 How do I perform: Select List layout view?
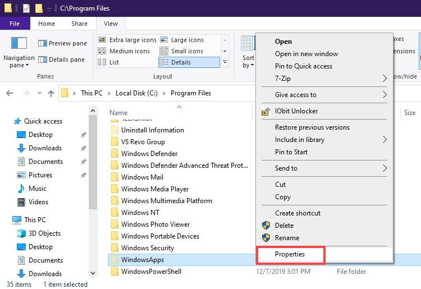[108, 62]
